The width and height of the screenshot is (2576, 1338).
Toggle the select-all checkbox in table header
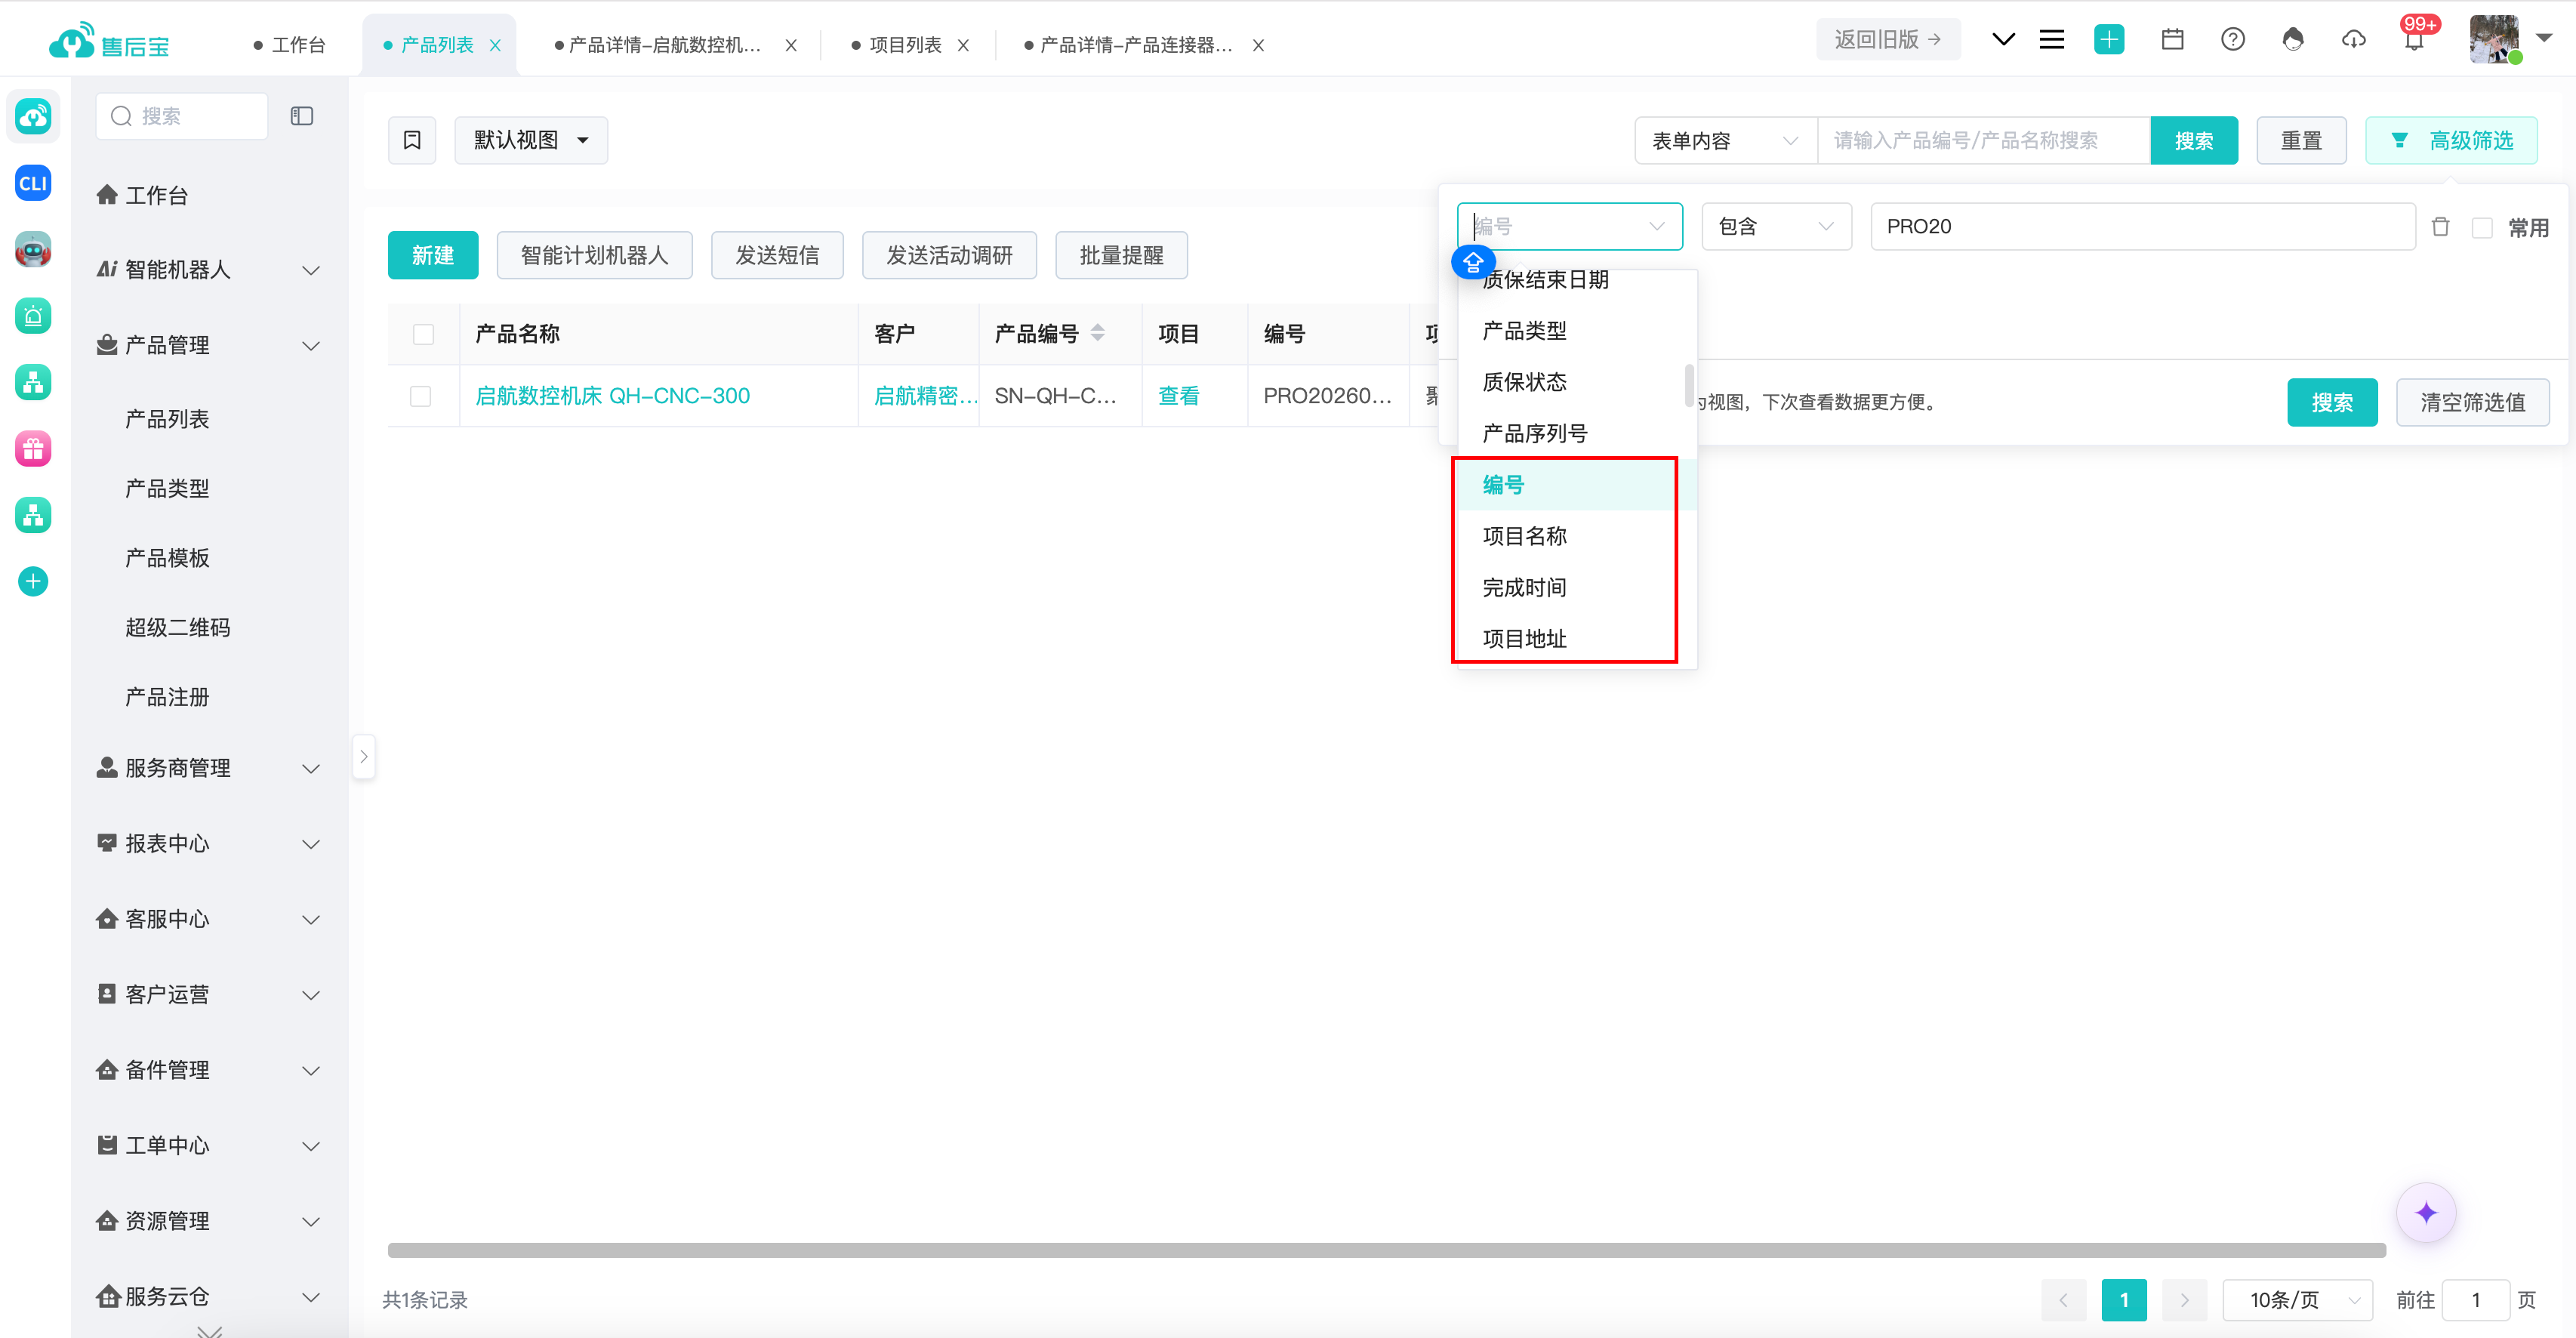(424, 334)
